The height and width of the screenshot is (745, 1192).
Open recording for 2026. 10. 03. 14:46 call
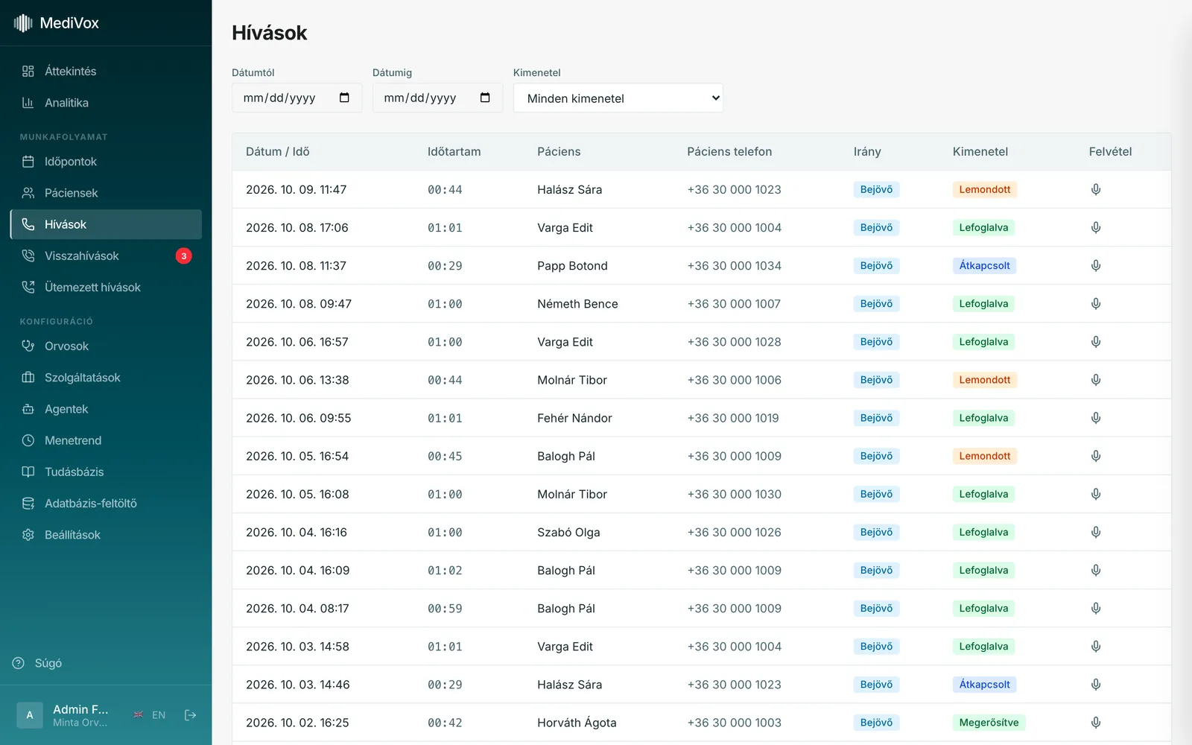tap(1095, 685)
